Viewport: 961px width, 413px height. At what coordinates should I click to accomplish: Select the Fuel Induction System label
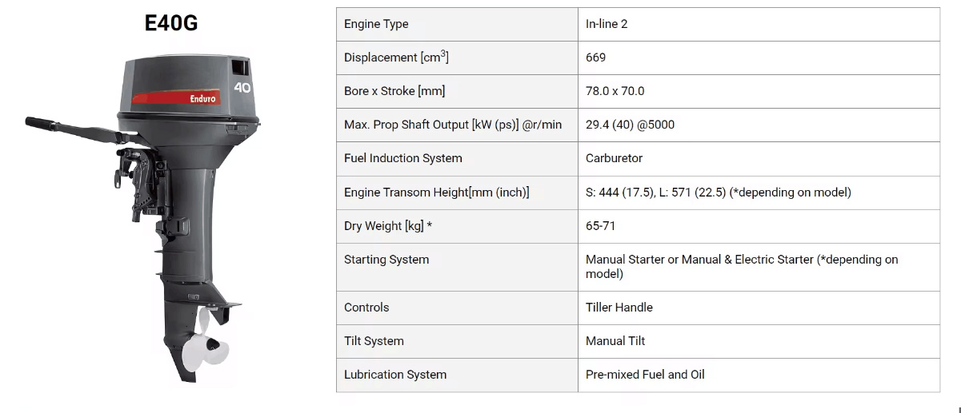[403, 158]
